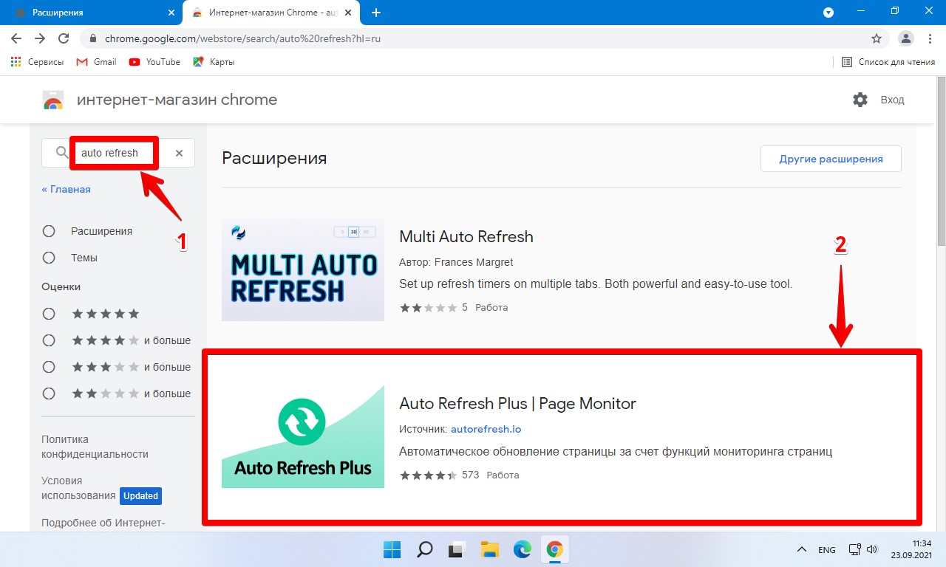The height and width of the screenshot is (567, 946).
Task: Open Политика конфиденциальности link
Action: (95, 447)
